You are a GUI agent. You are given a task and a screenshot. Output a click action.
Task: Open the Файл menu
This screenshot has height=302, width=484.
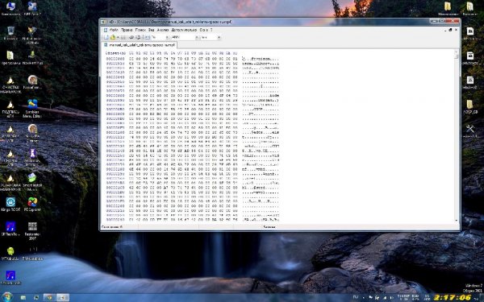click(x=114, y=30)
